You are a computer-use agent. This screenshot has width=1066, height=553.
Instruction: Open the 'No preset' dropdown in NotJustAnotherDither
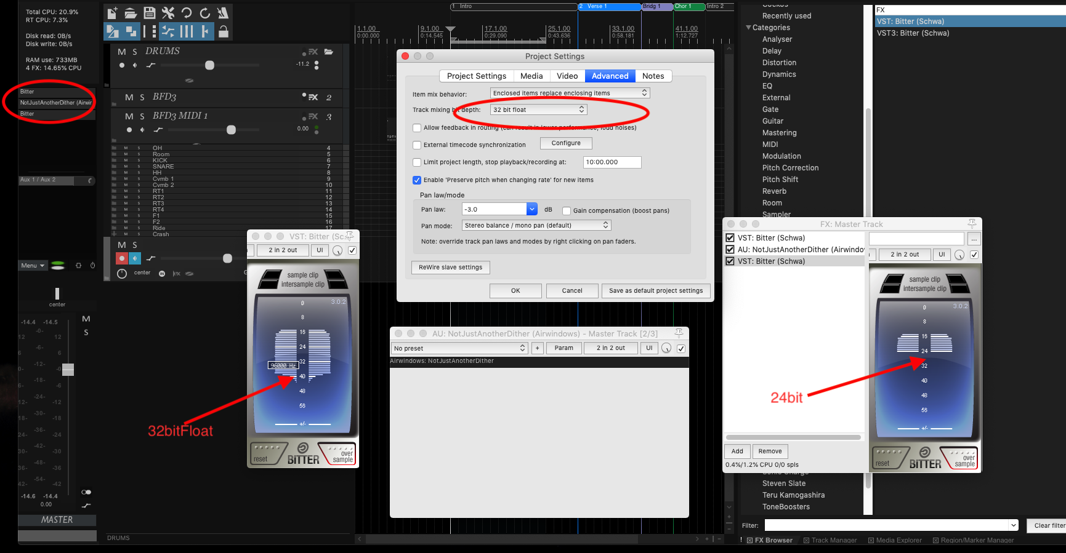pos(459,348)
